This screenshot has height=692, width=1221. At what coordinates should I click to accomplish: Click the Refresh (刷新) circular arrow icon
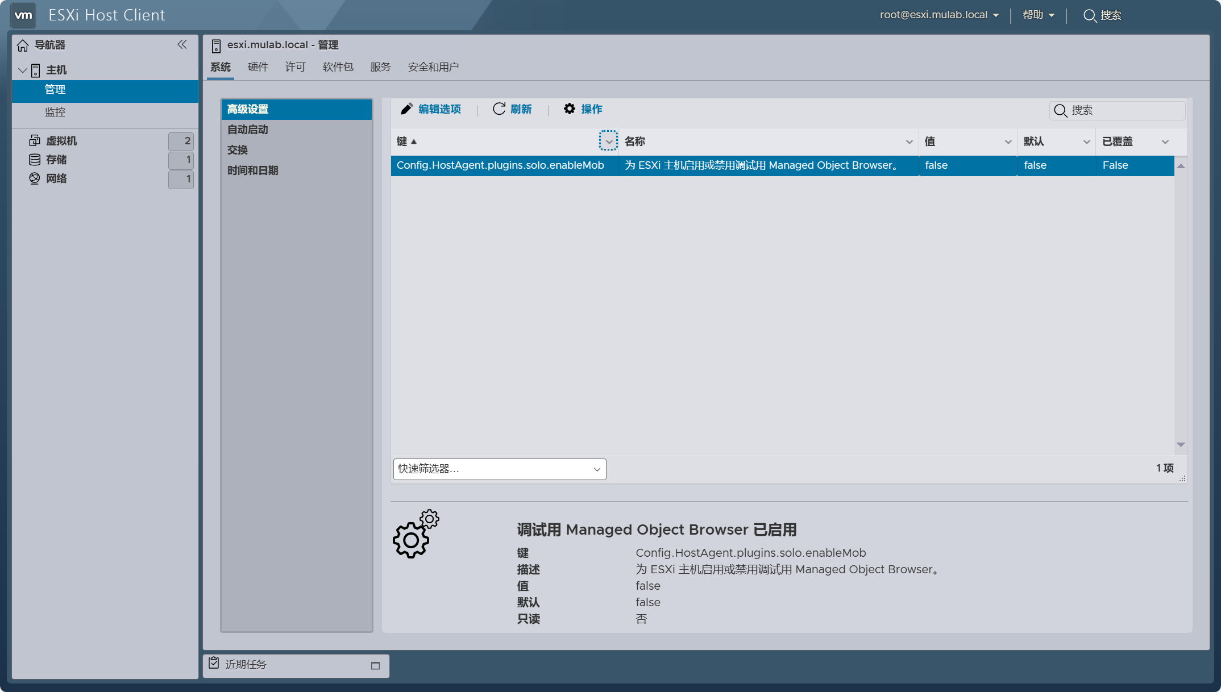[499, 109]
